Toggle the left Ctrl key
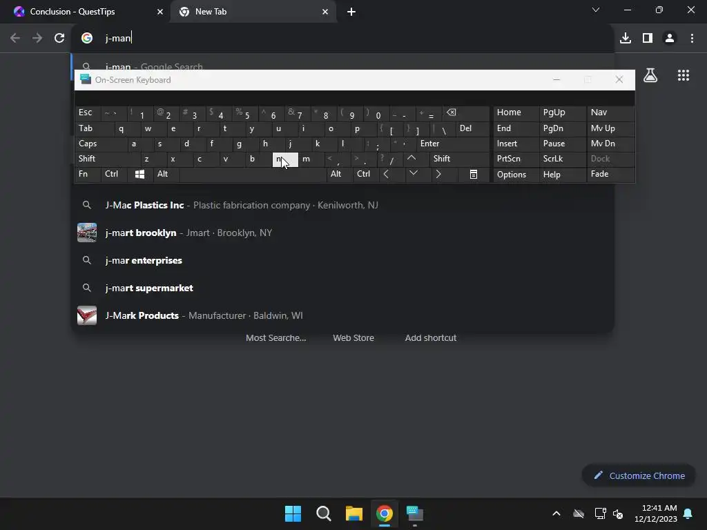This screenshot has height=530, width=707. pos(114,174)
